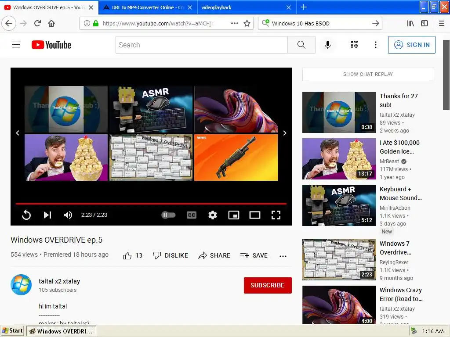Click the page vertical scrollbar thumb

[x=446, y=75]
